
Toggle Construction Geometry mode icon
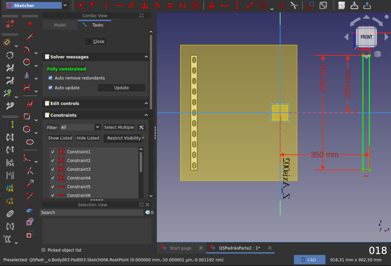pyautogui.click(x=30, y=234)
